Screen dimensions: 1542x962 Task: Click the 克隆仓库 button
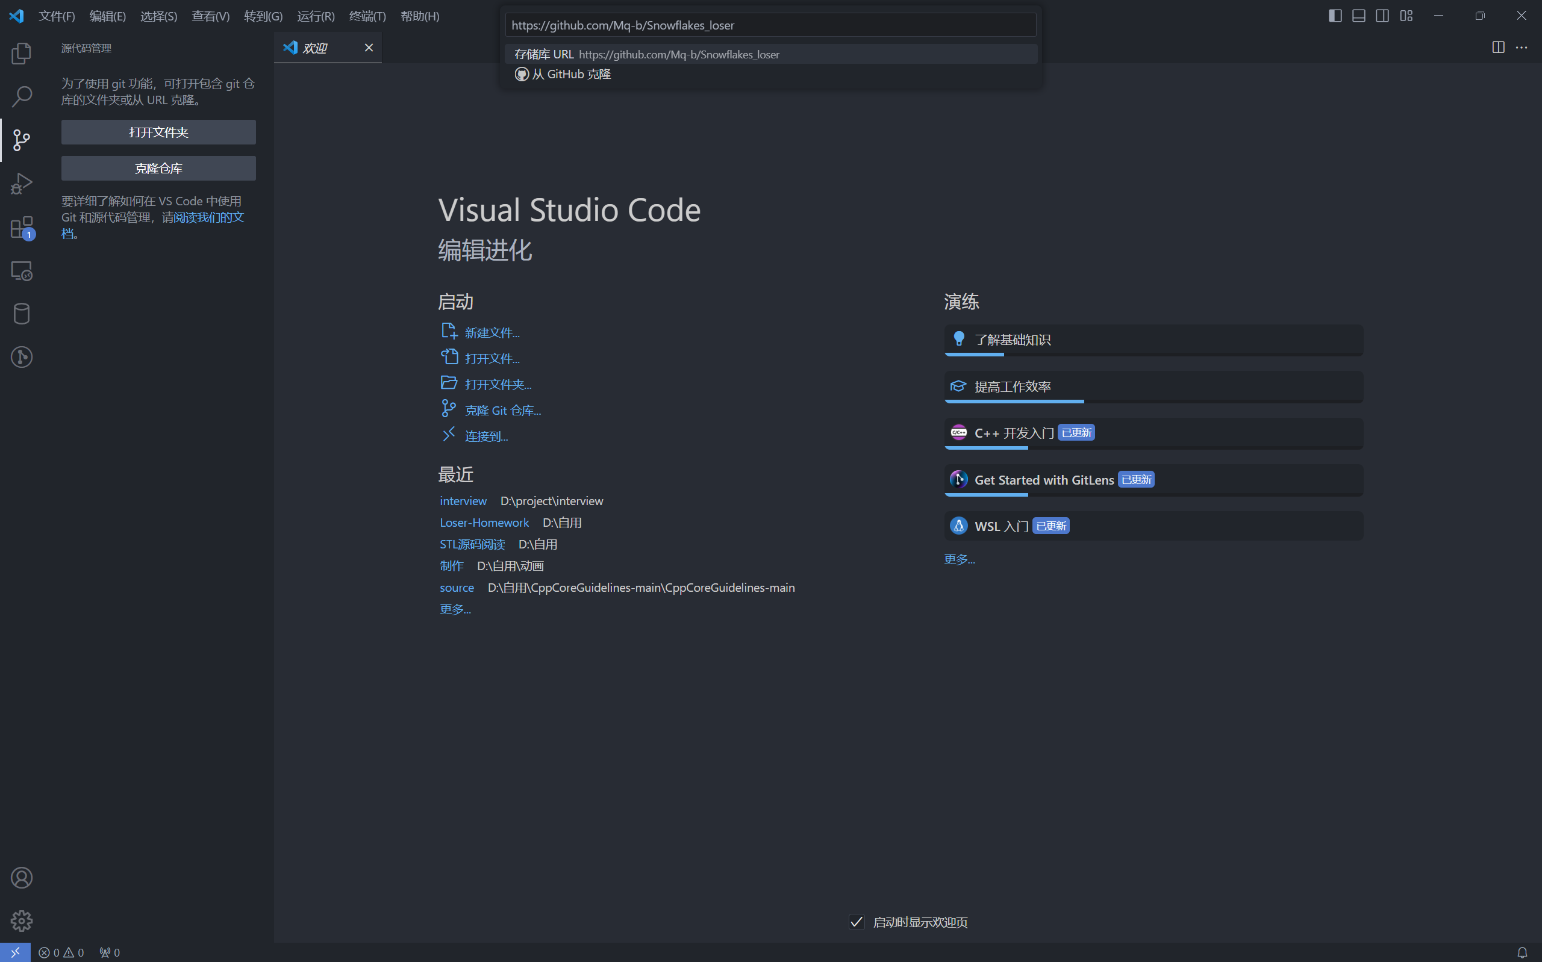(158, 169)
